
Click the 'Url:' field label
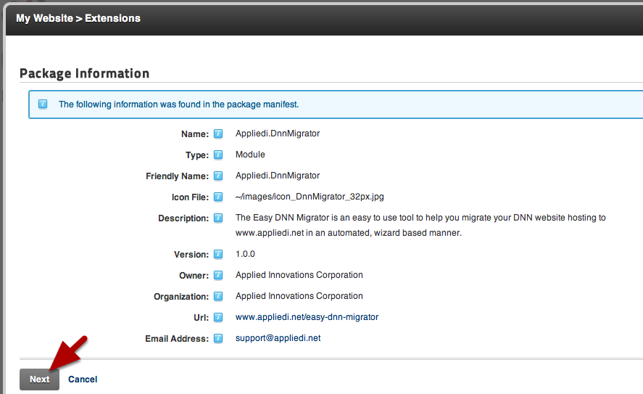pyautogui.click(x=201, y=318)
